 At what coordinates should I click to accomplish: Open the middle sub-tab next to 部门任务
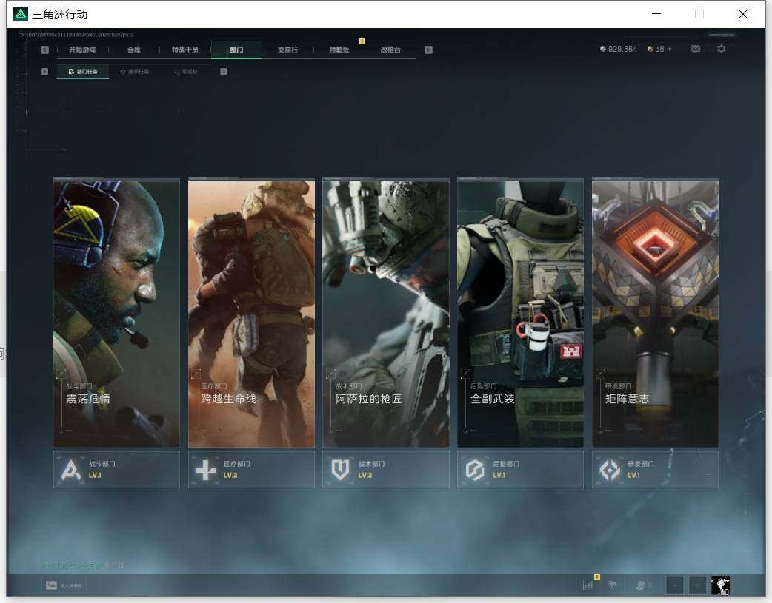pyautogui.click(x=135, y=72)
